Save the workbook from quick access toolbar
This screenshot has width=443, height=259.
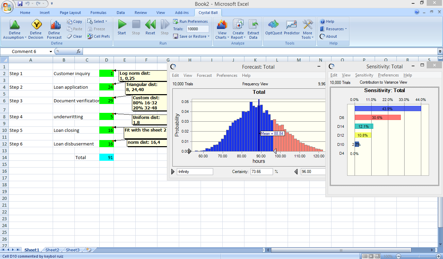(20, 4)
